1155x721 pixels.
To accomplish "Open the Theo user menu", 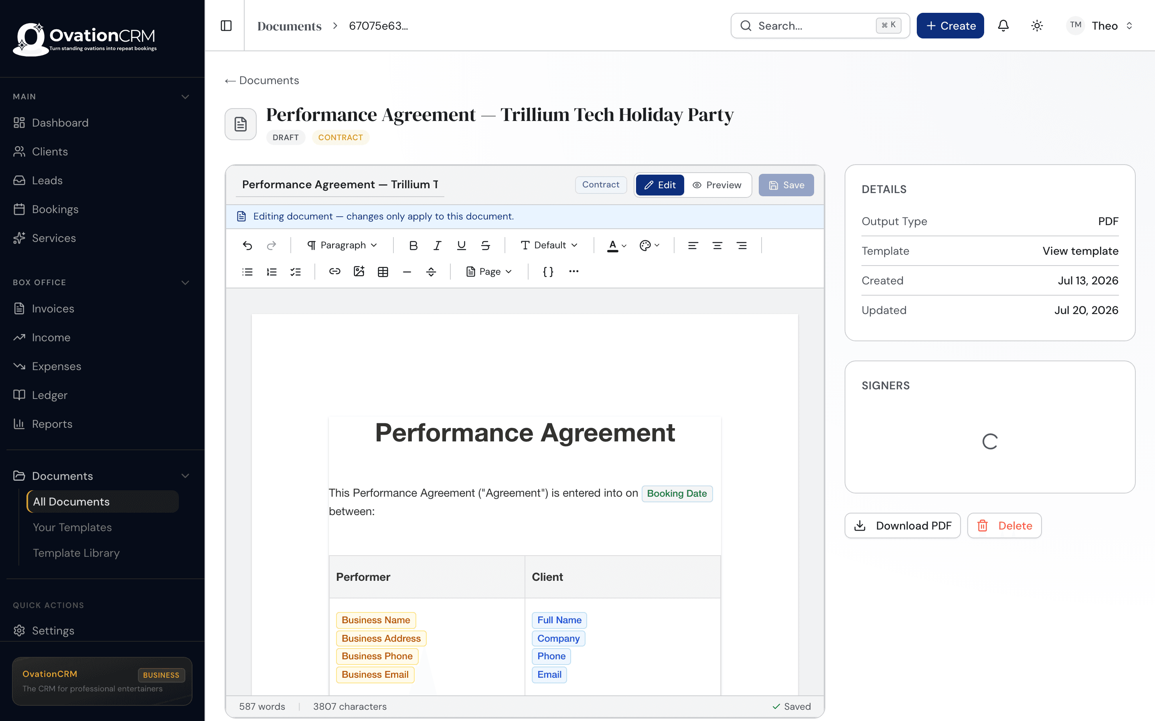I will tap(1100, 26).
